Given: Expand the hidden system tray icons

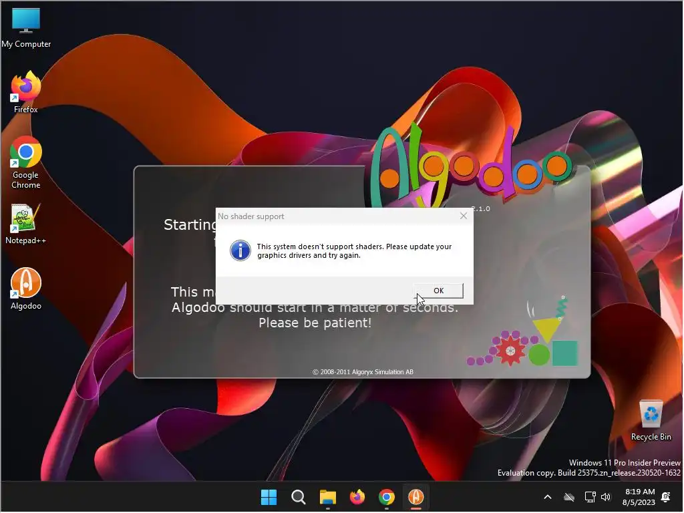Looking at the screenshot, I should [548, 497].
